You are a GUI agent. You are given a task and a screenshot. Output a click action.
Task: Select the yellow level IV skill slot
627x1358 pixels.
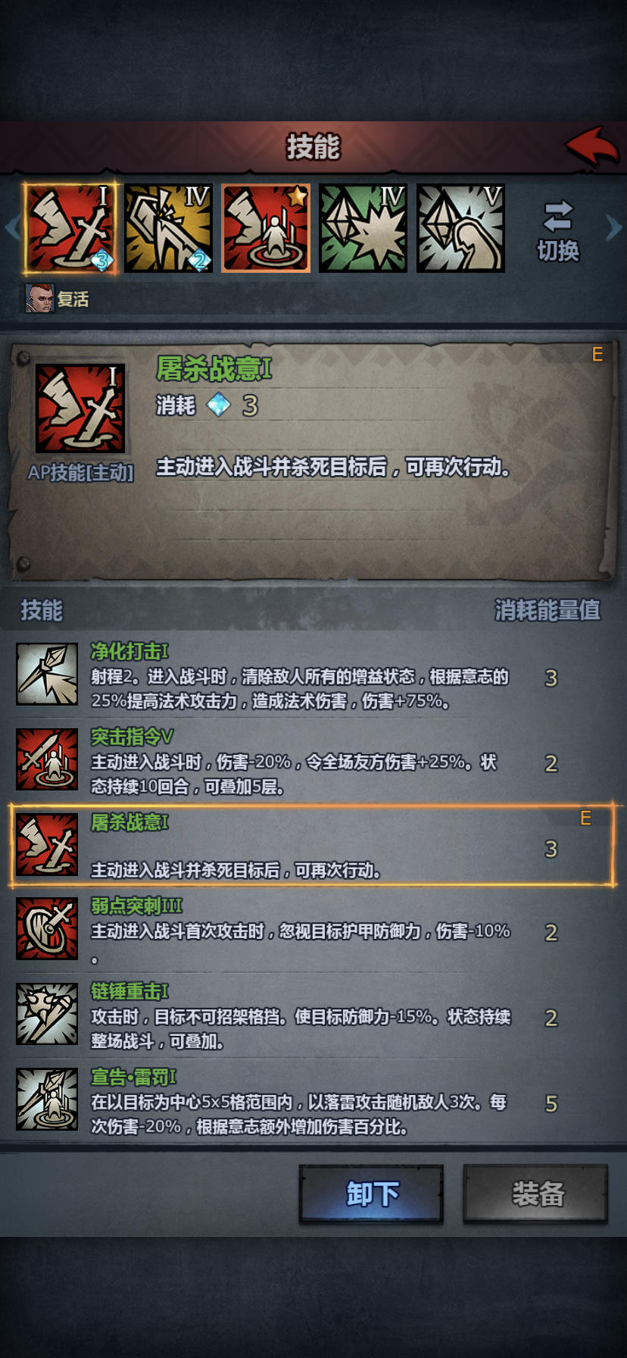click(168, 228)
